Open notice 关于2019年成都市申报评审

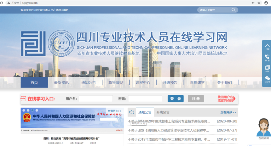point(170,139)
